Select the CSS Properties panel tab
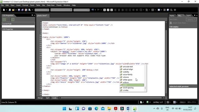This screenshot has height=112, width=199. [x=8, y=15]
